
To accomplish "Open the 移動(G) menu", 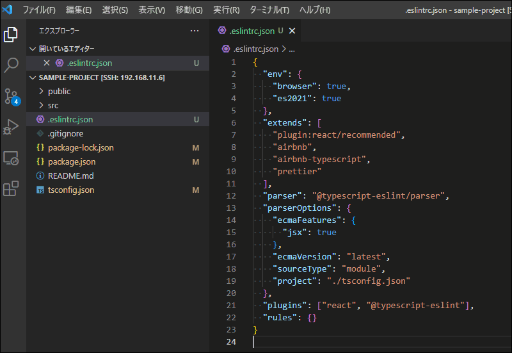I will (189, 10).
